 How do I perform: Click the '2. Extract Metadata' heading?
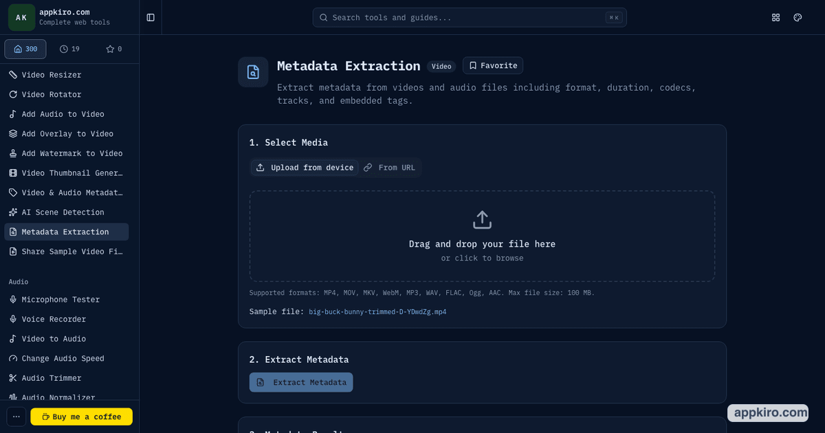[299, 359]
